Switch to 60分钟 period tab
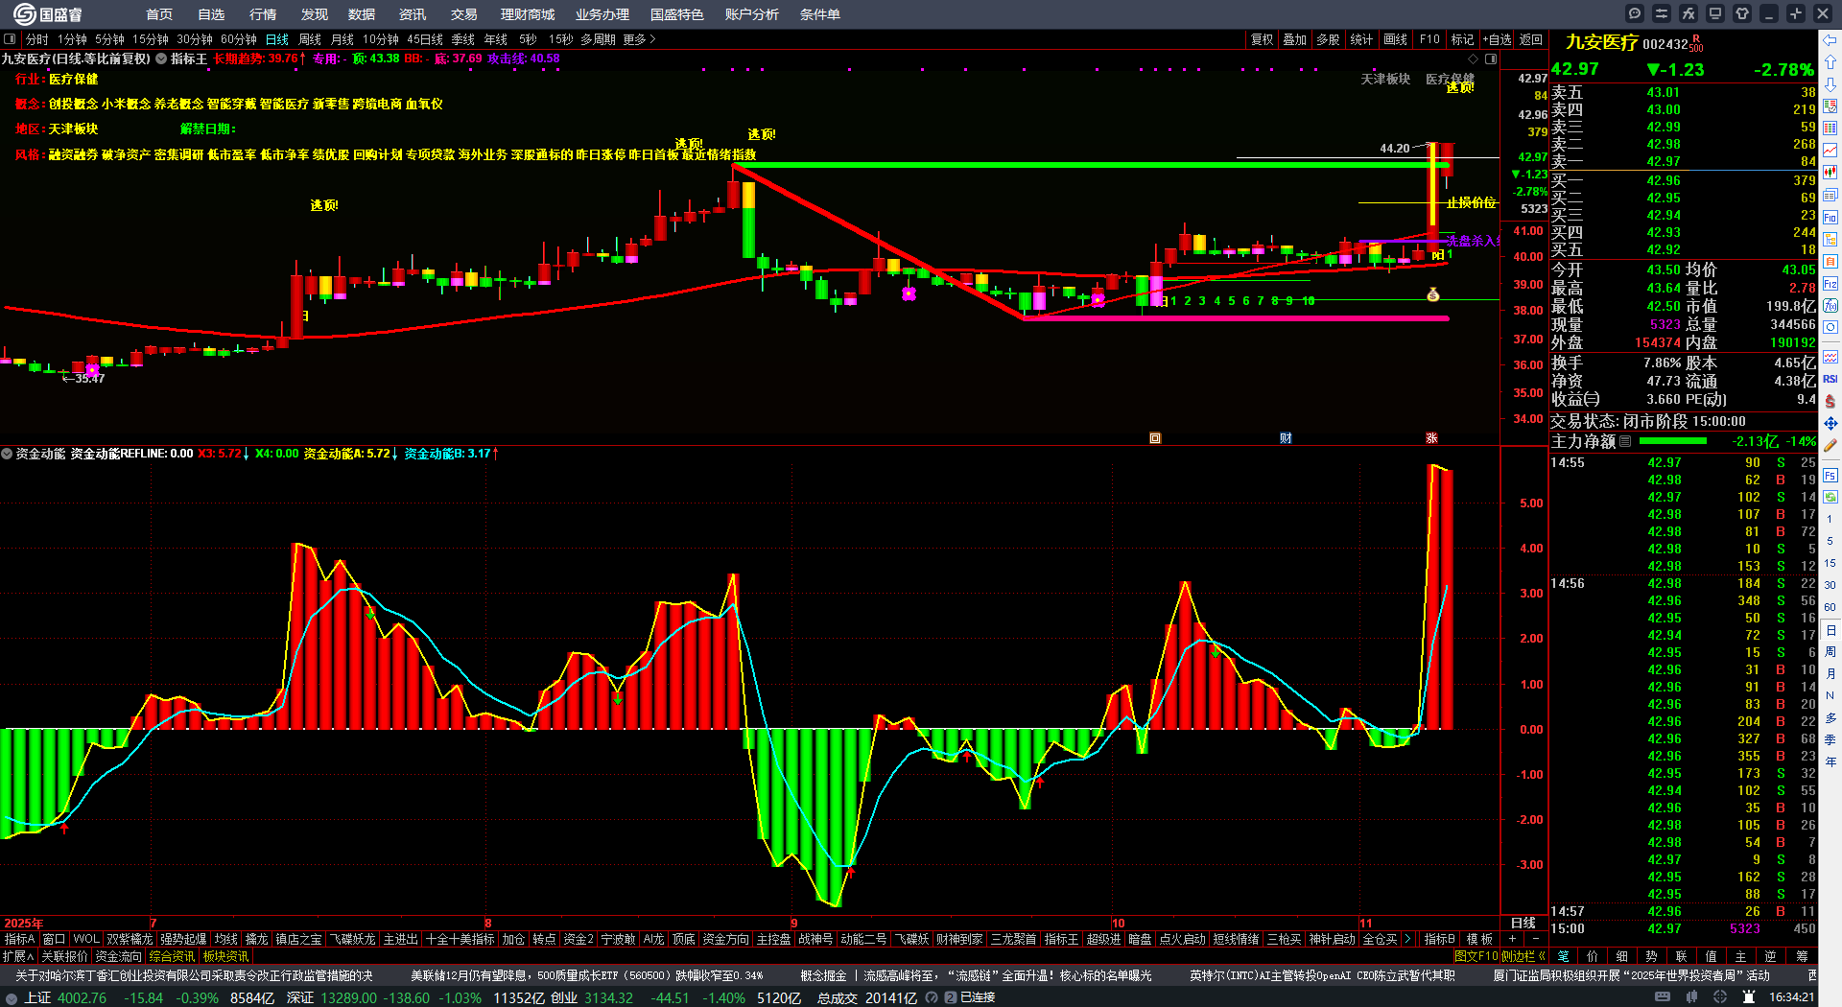This screenshot has height=1007, width=1842. click(x=239, y=39)
